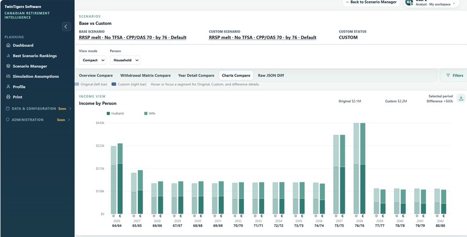
Task: Click the CUSTOM status value
Action: tap(348, 38)
